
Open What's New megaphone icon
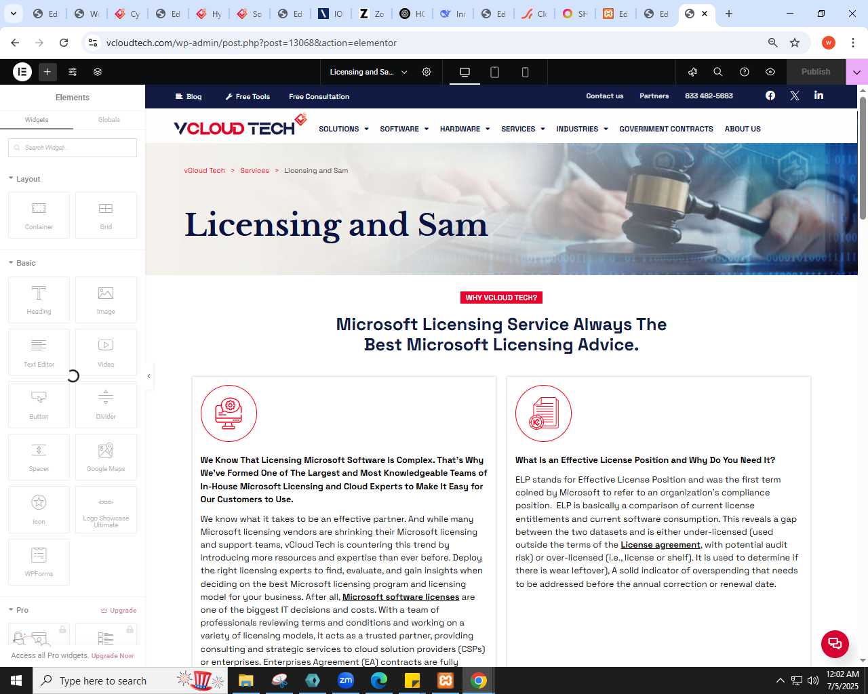692,72
